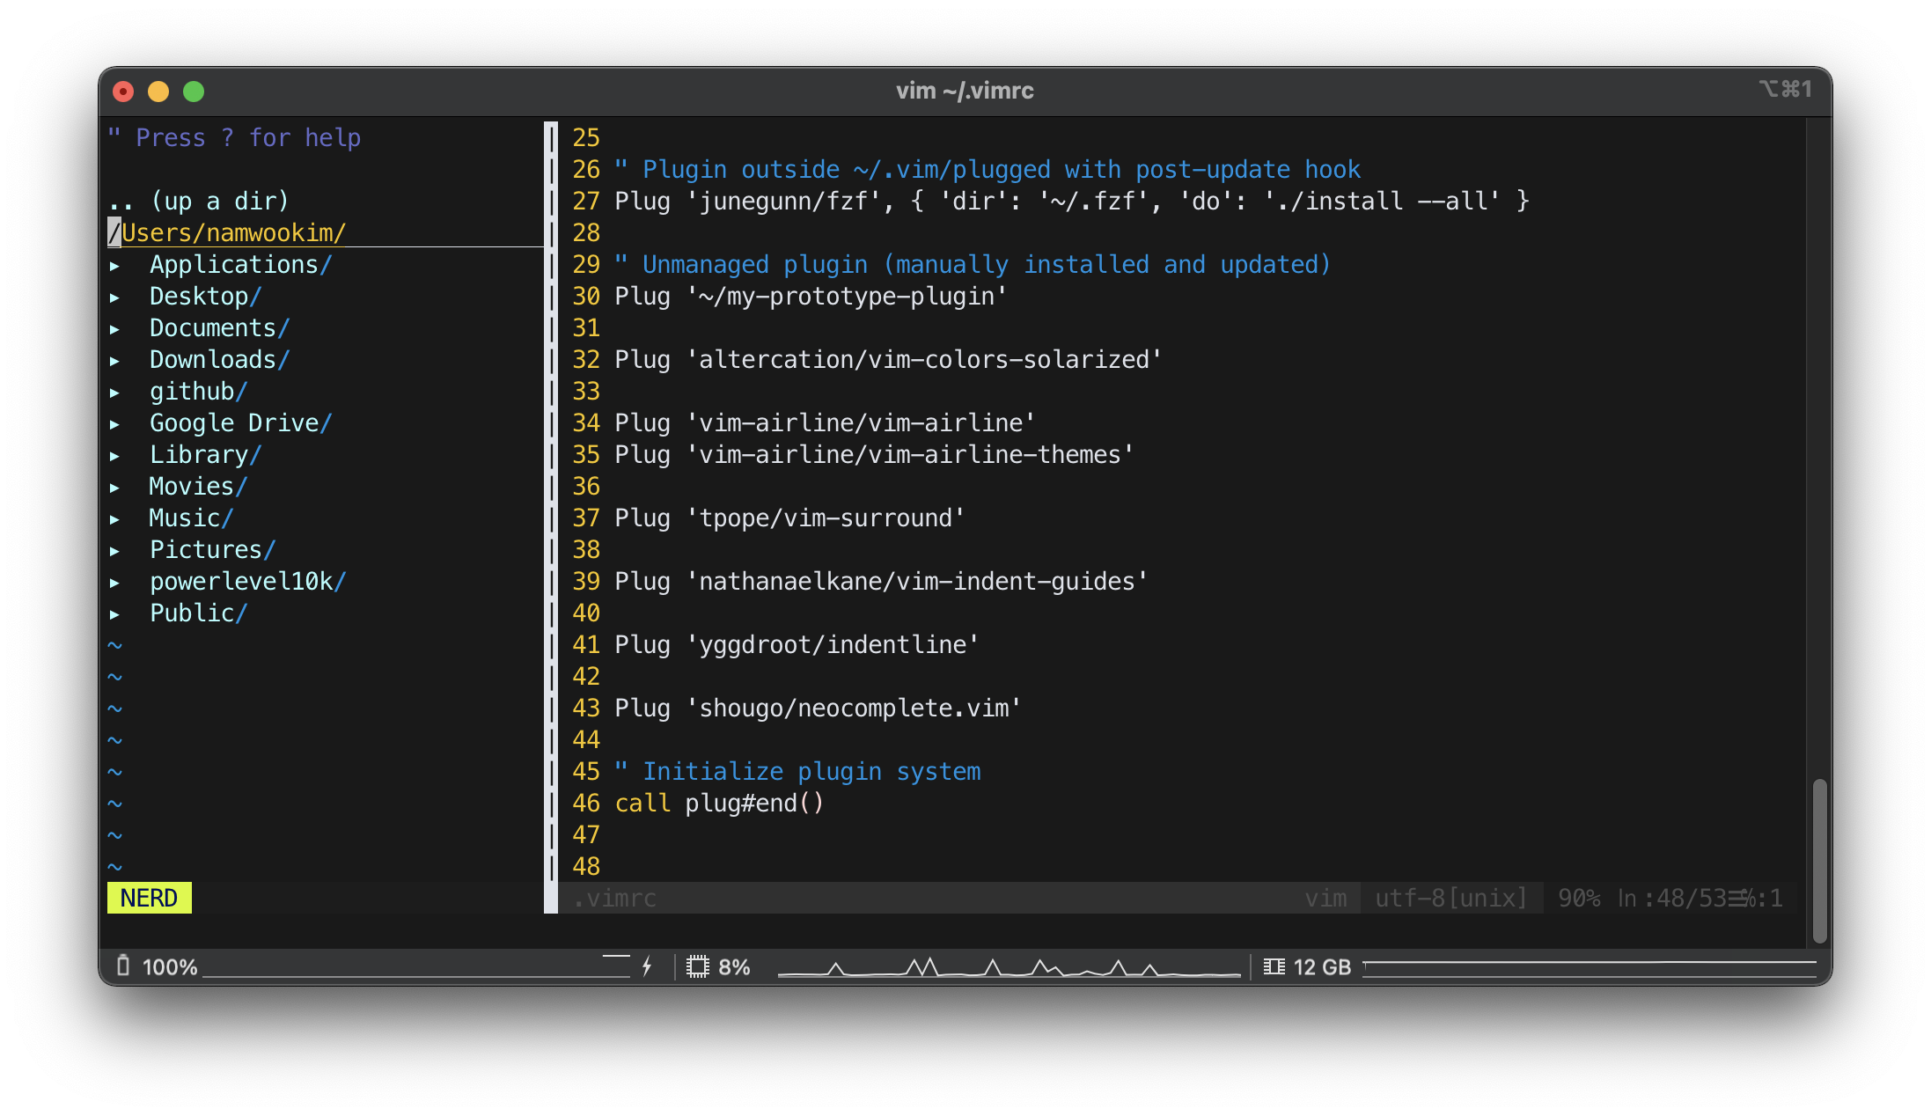Image resolution: width=1931 pixels, height=1116 pixels.
Task: Expand the Library folder arrow
Action: 114,455
